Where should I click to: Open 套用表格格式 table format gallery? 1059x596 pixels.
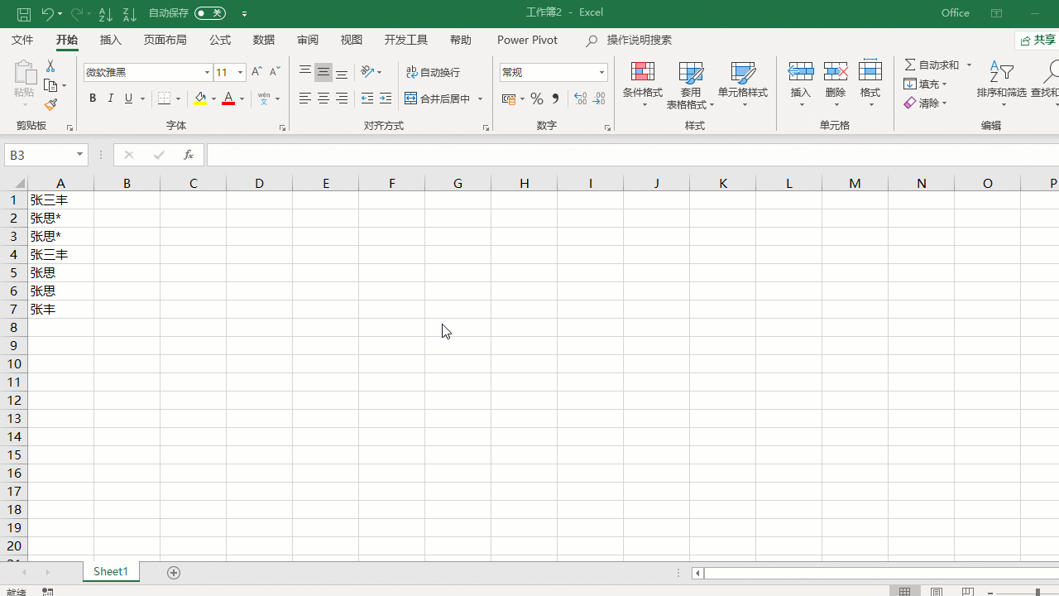tap(690, 84)
